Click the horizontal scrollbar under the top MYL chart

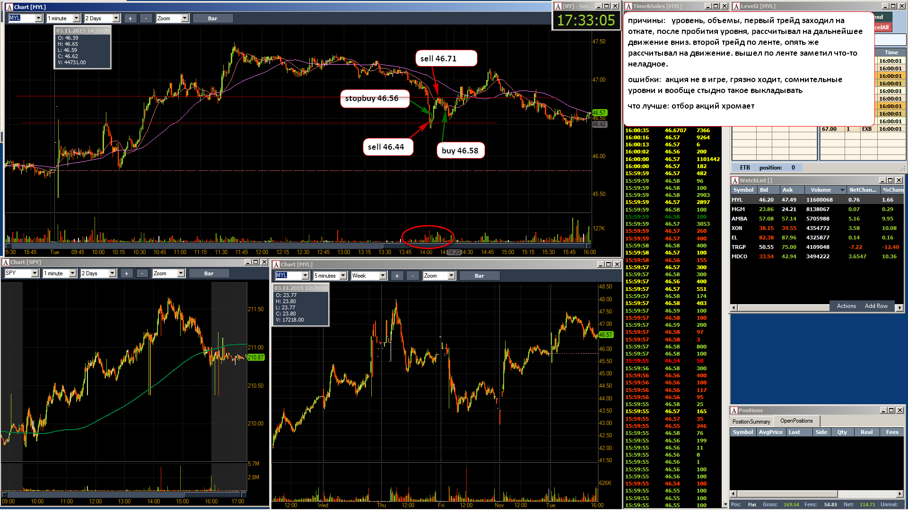[x=298, y=246]
